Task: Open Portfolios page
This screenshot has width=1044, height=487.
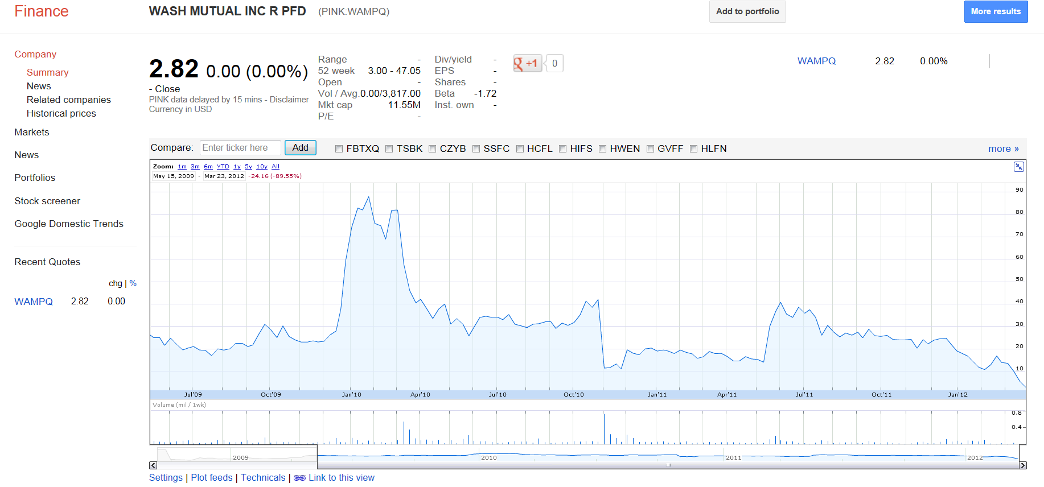Action: pos(35,178)
